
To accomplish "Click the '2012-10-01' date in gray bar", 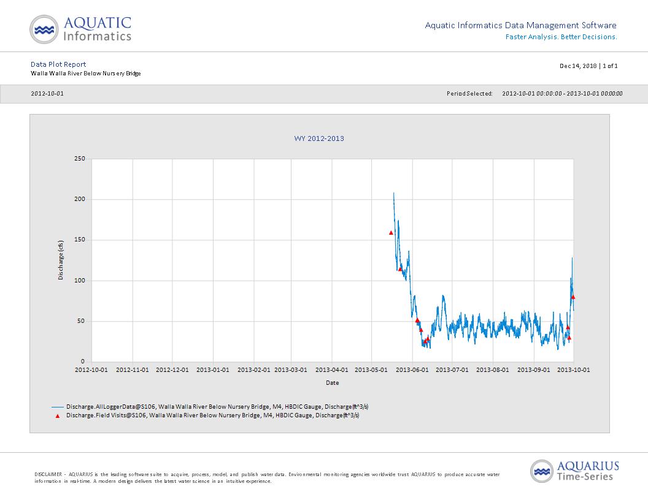I will (47, 94).
